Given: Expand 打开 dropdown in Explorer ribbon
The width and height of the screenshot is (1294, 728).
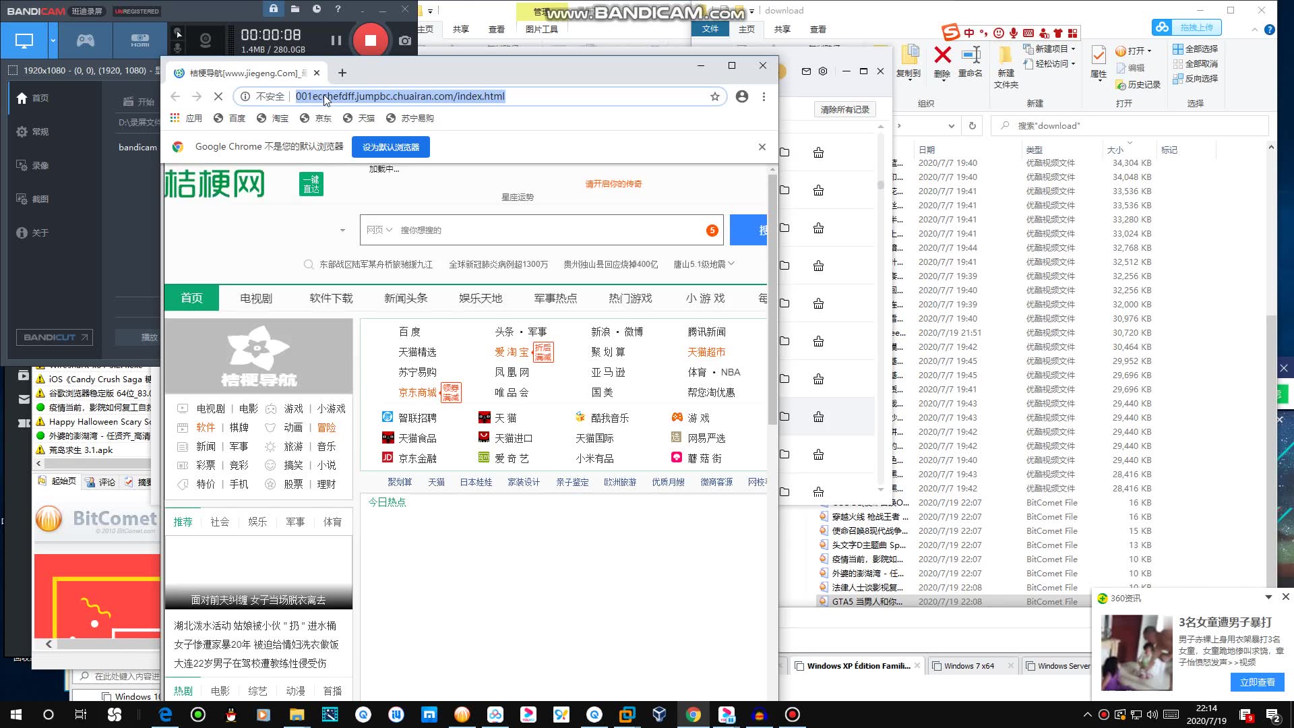Looking at the screenshot, I should (1134, 51).
